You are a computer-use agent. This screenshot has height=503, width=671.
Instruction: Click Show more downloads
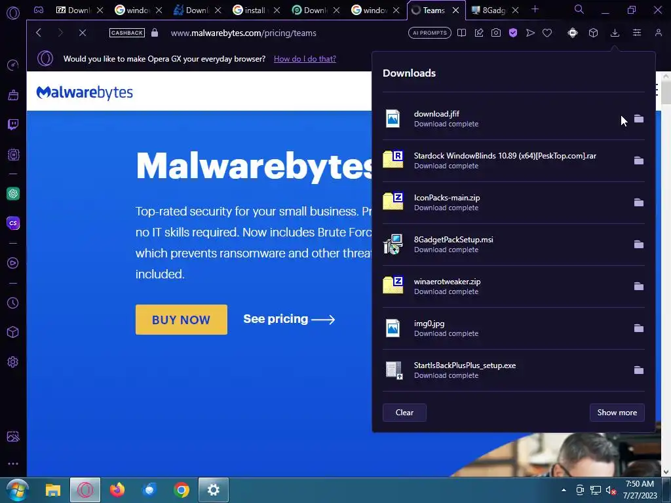(x=617, y=413)
